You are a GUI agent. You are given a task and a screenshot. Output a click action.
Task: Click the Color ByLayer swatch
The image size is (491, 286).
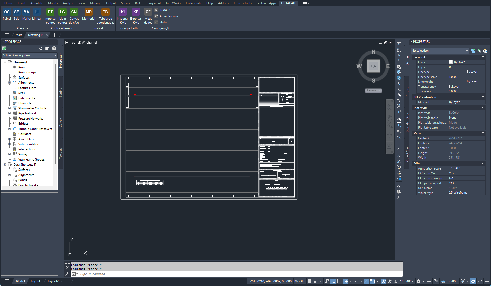tap(451, 62)
